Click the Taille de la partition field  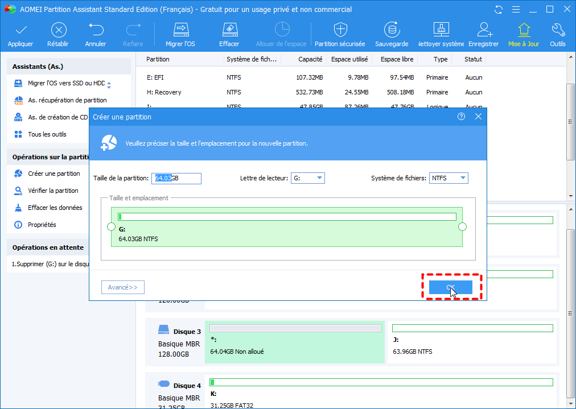176,178
